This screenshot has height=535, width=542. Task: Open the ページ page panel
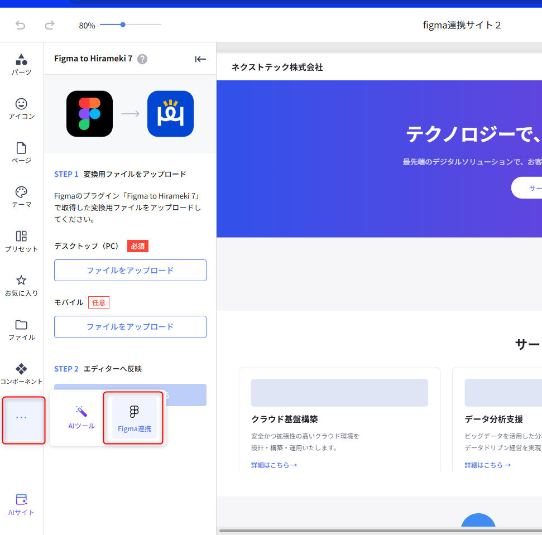[21, 153]
